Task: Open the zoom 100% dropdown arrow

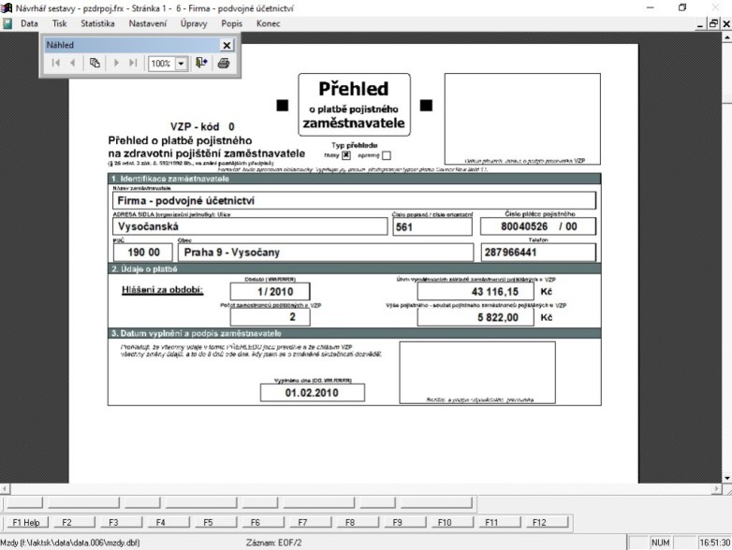Action: pos(182,64)
